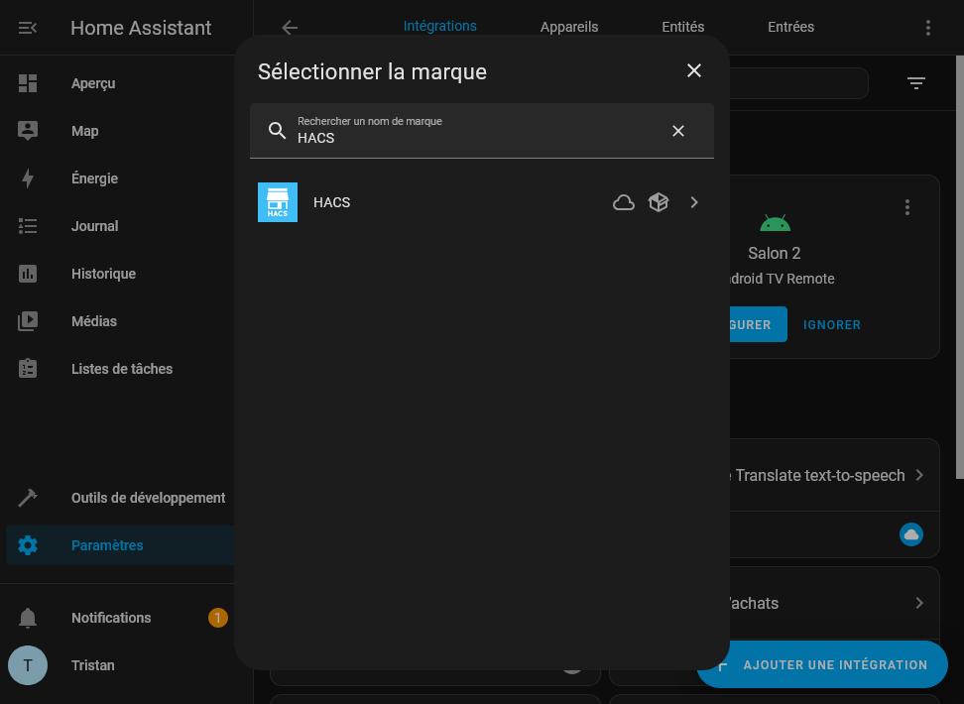Close the Sélectionner la marque dialog
964x704 pixels.
pos(694,70)
